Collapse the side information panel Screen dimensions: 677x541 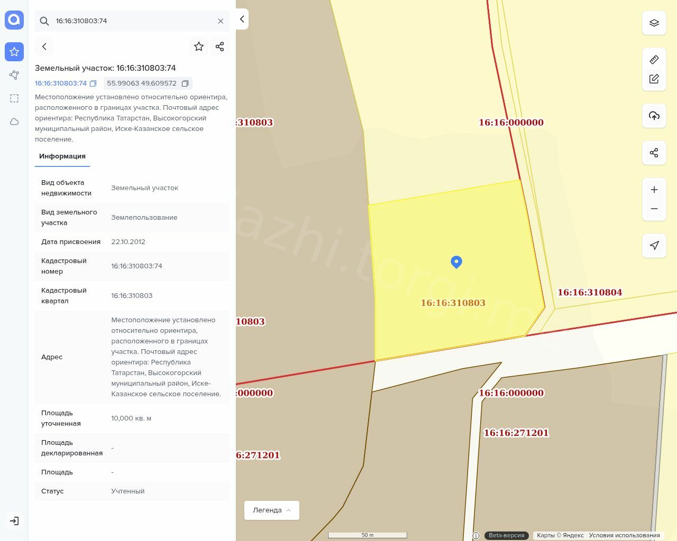click(x=242, y=19)
